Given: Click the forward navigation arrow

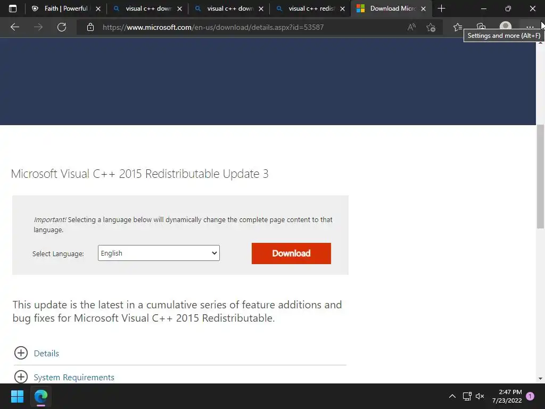Looking at the screenshot, I should tap(38, 27).
